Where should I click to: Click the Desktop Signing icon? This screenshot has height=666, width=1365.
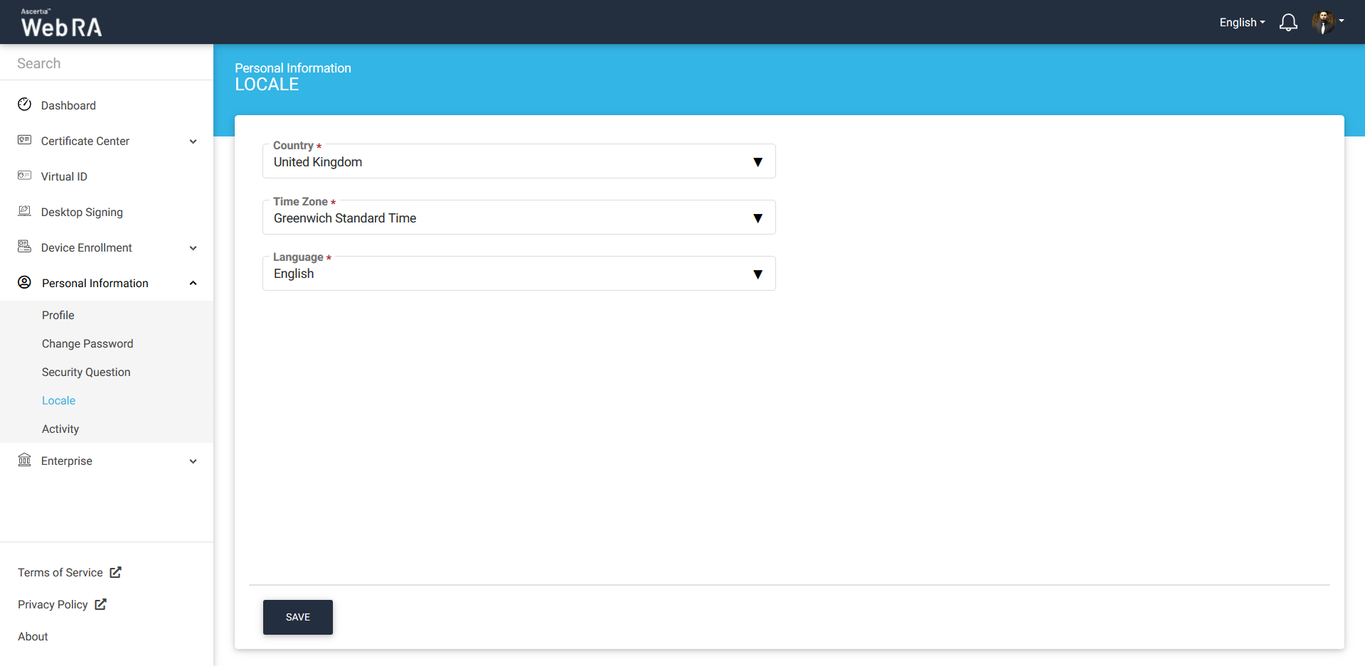click(24, 211)
